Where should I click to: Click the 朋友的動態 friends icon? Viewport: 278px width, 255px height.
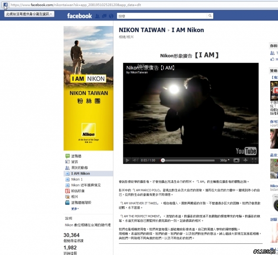(68, 168)
